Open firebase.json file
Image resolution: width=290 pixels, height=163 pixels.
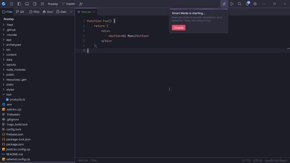(38, 134)
